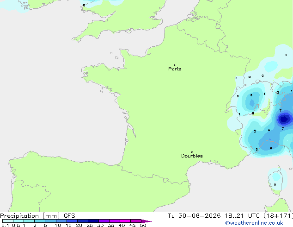Pick the legend swatch between 0.1 and 0.5

pyautogui.click(x=8, y=221)
